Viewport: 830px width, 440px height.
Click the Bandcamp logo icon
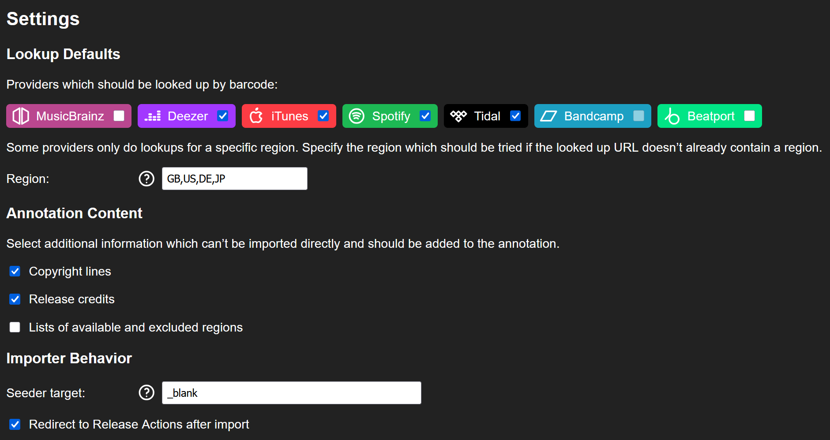[548, 116]
